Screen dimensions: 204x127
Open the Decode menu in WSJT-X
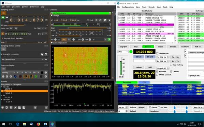[151, 7]
